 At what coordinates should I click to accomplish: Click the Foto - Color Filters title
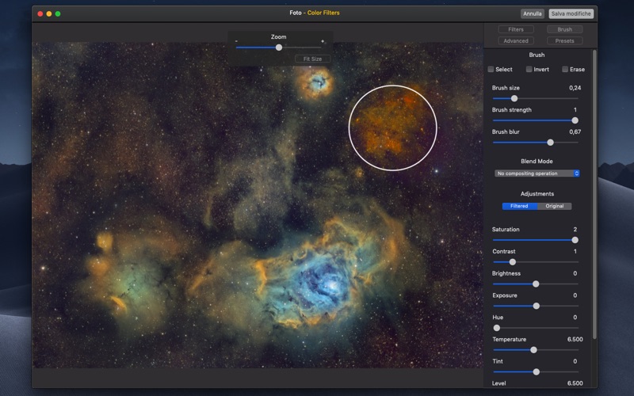coord(314,13)
